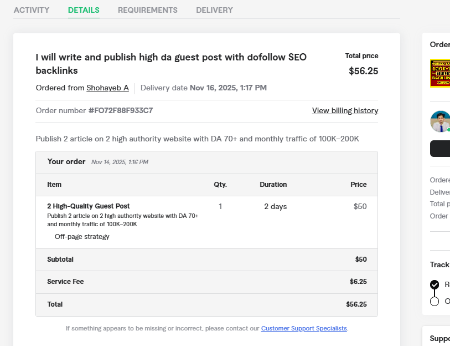Click the green online status dot
Viewport: 450px width, 346px height.
pyautogui.click(x=448, y=130)
